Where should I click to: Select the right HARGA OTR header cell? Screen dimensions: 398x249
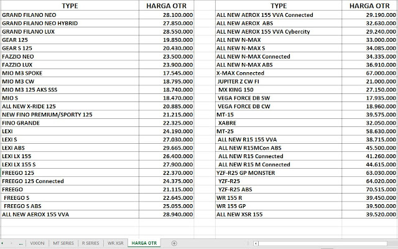pos(369,6)
